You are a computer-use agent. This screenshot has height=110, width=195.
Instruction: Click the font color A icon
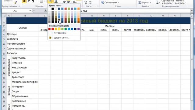tap(56, 1)
